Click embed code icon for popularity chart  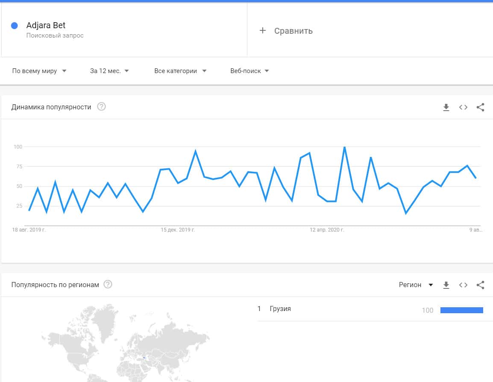[463, 107]
